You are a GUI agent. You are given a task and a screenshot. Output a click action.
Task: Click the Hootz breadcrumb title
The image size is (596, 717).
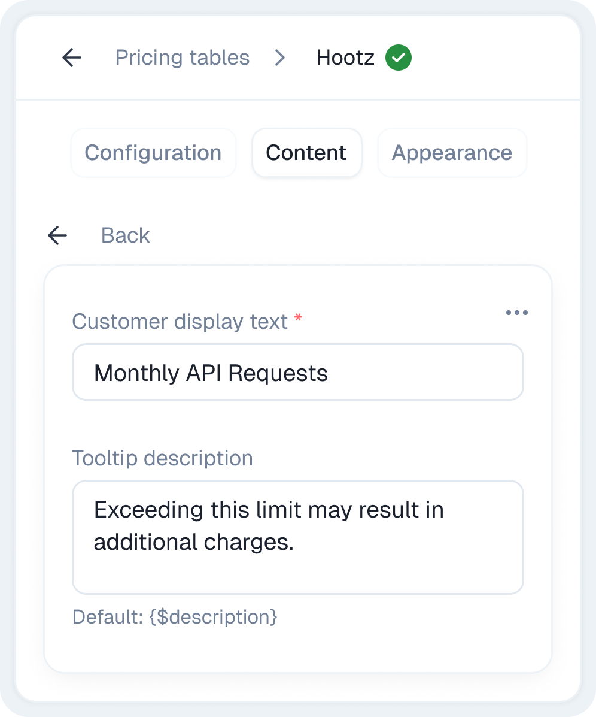coord(345,58)
